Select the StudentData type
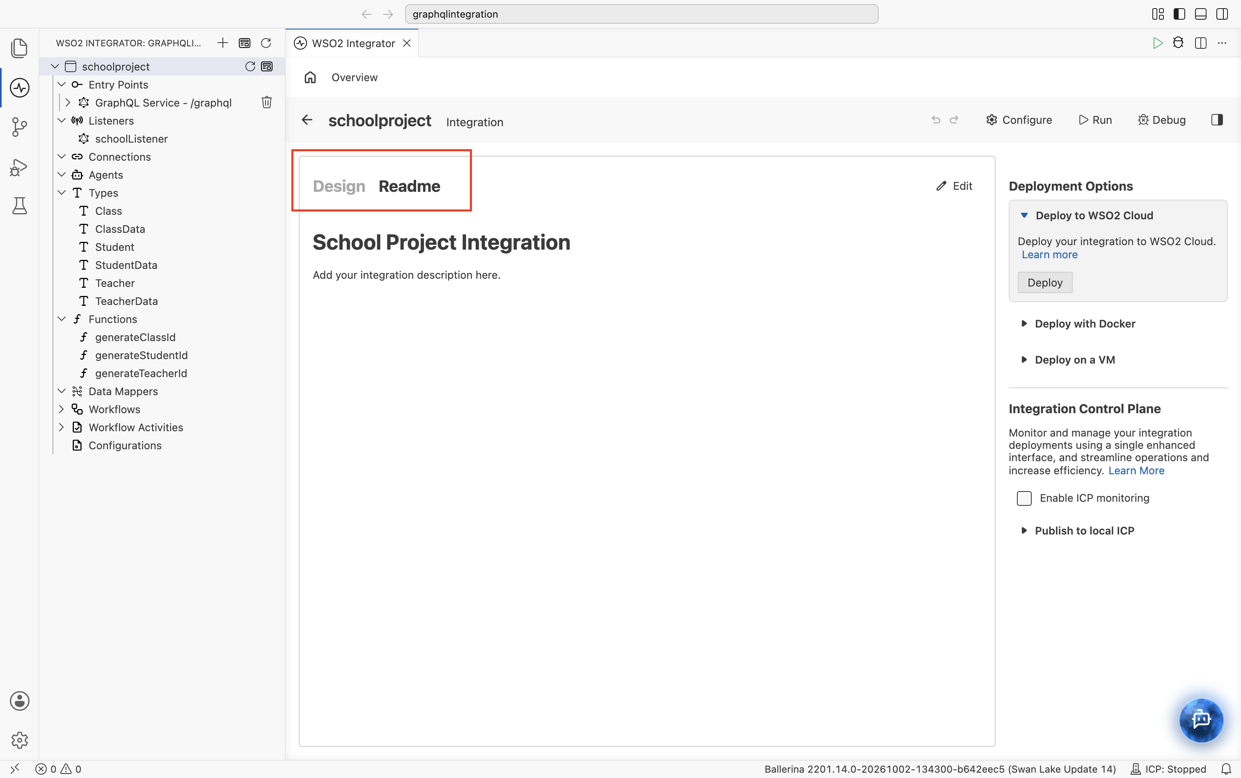1241x778 pixels. 126,265
